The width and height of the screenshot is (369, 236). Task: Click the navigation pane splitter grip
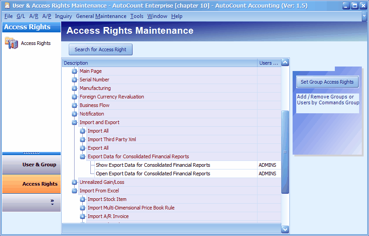(x=31, y=153)
